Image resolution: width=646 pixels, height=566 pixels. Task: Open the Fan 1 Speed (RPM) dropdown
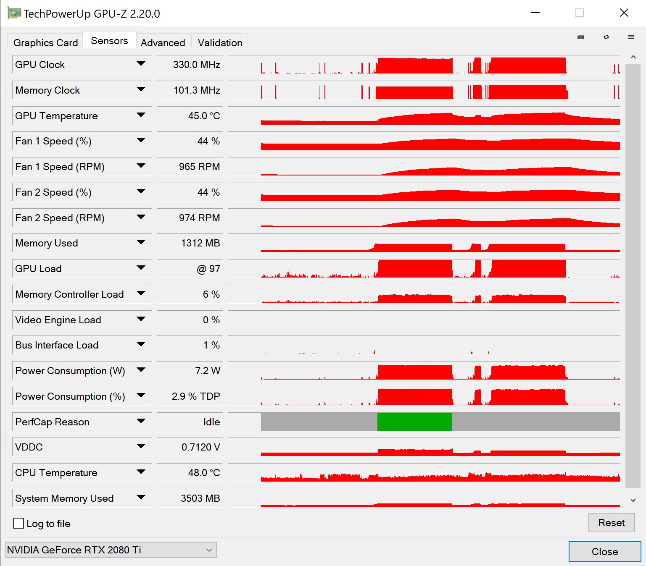click(x=141, y=166)
